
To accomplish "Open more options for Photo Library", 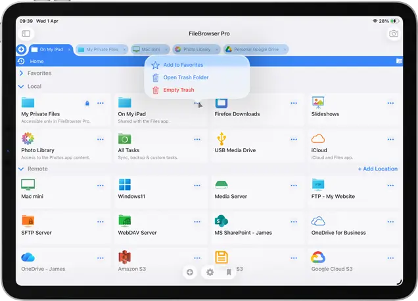I will (101, 139).
